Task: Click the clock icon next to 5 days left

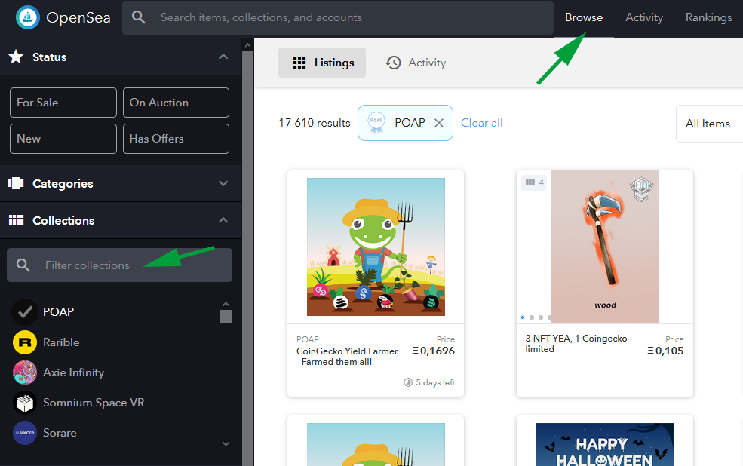Action: click(408, 382)
